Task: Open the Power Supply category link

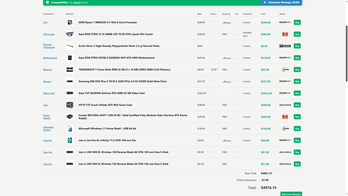Action: 47,117
